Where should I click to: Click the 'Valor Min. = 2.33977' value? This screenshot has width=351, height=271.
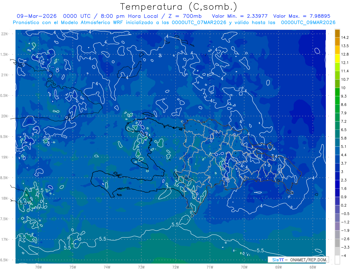(x=240, y=16)
